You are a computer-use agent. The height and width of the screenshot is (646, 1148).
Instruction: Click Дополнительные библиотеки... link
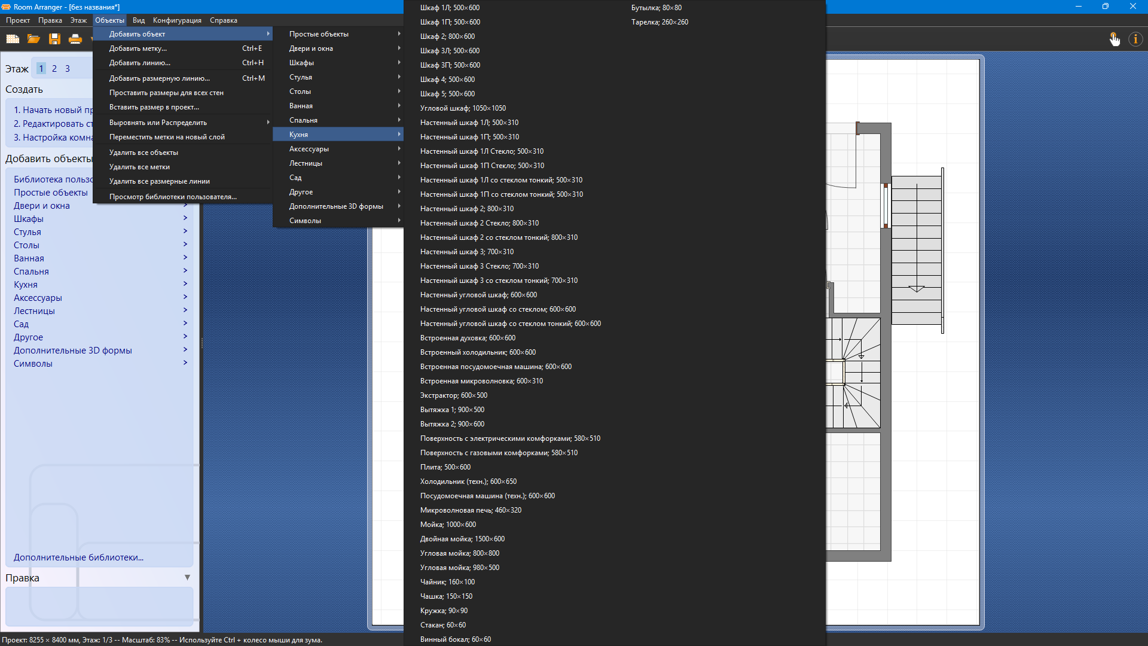point(78,557)
